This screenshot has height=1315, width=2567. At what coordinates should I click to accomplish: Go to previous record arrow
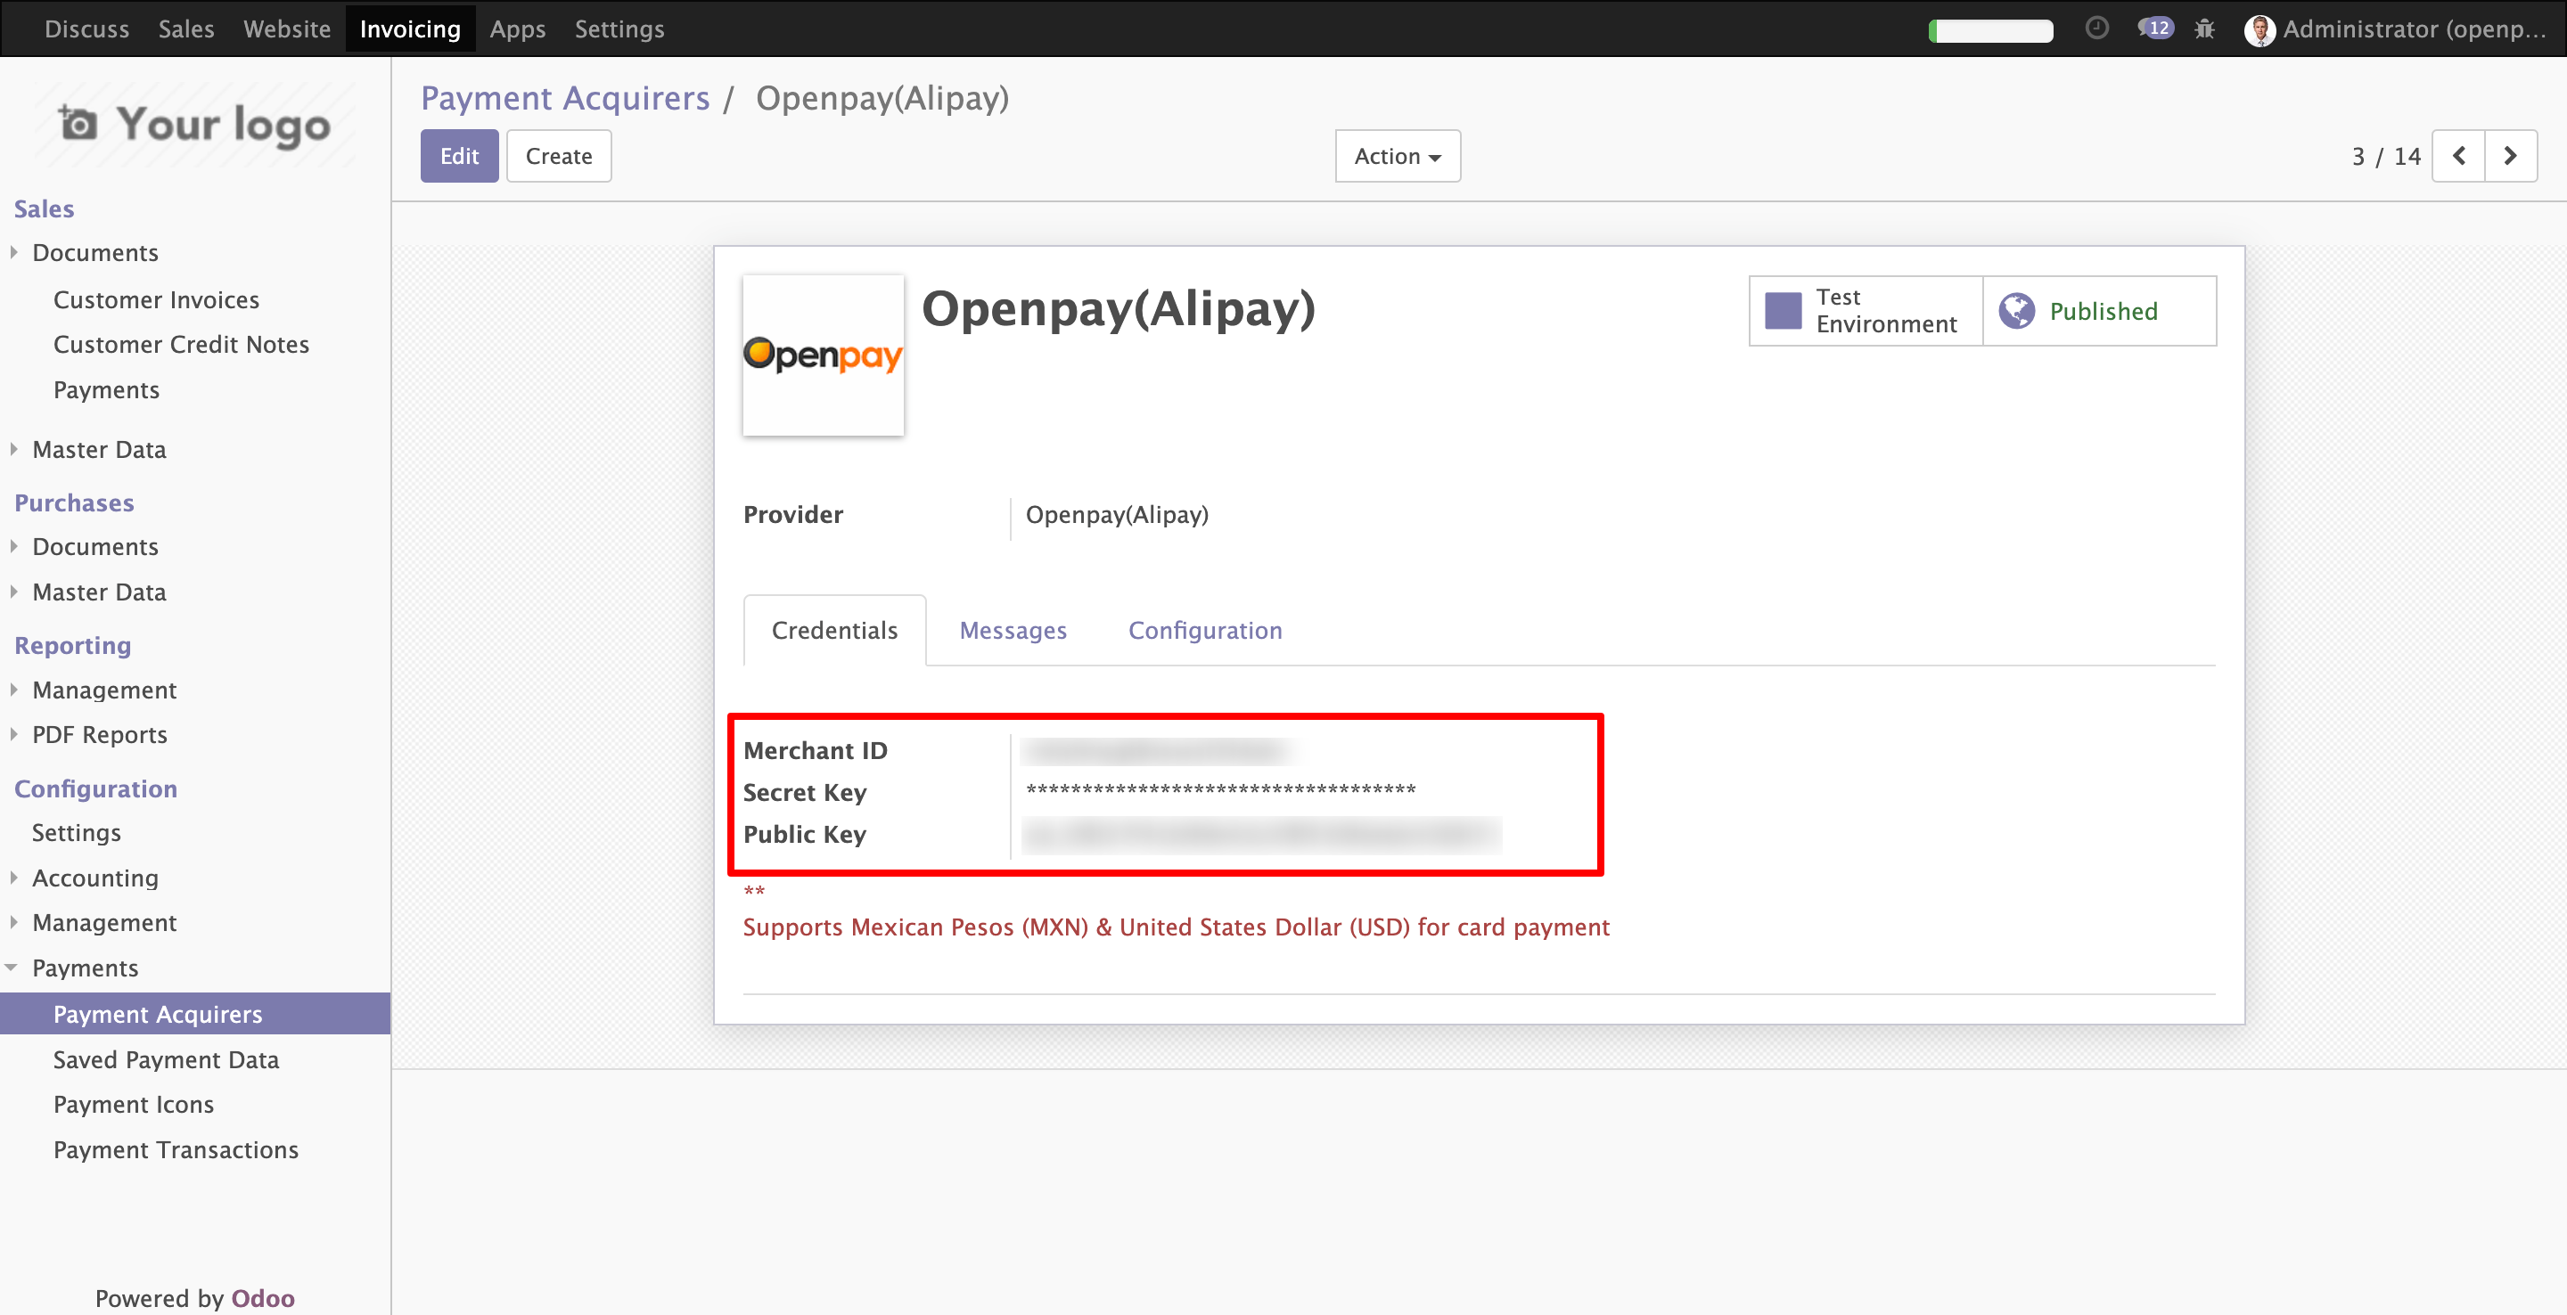coord(2458,157)
